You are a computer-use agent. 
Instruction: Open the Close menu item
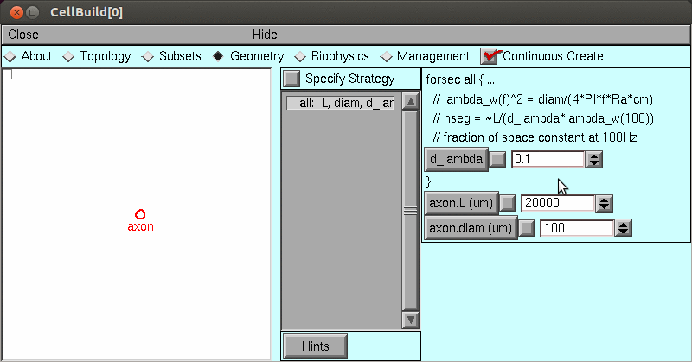click(x=23, y=35)
